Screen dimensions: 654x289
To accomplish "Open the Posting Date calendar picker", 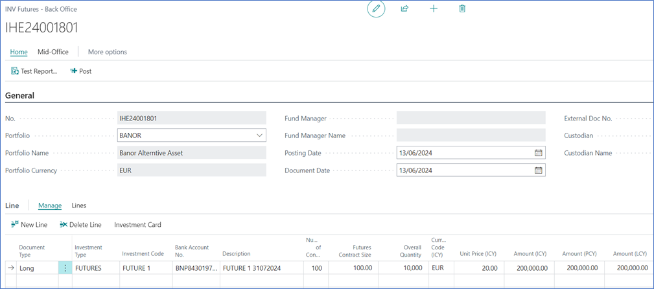I will pos(538,153).
